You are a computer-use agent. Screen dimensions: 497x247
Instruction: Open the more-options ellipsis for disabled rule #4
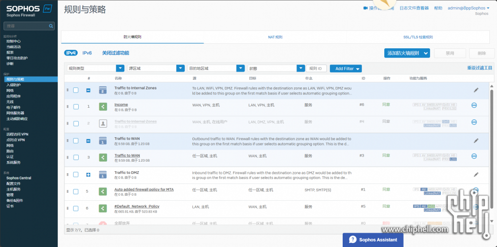(474, 122)
